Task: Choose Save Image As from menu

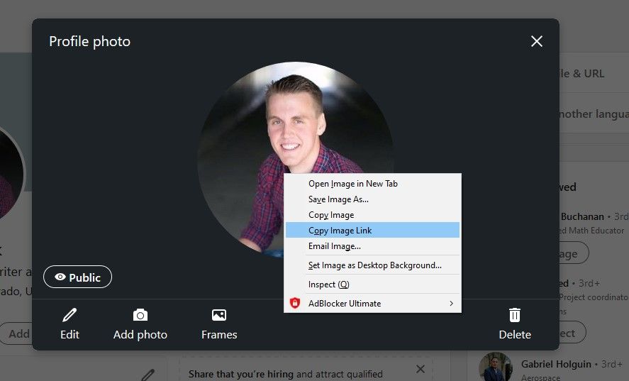Action: point(338,199)
